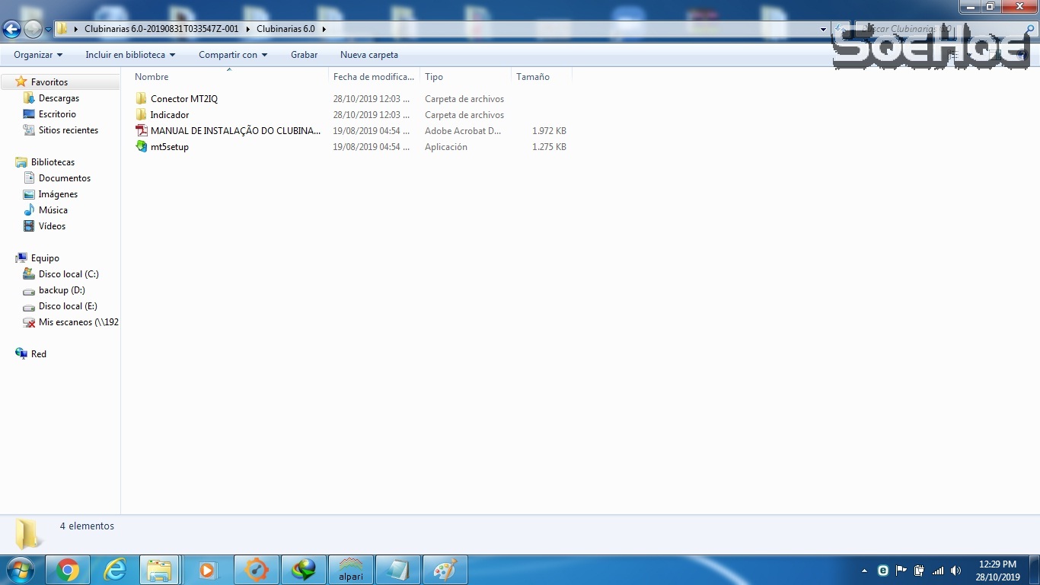Open the Indicador folder
Image resolution: width=1040 pixels, height=585 pixels.
click(169, 115)
